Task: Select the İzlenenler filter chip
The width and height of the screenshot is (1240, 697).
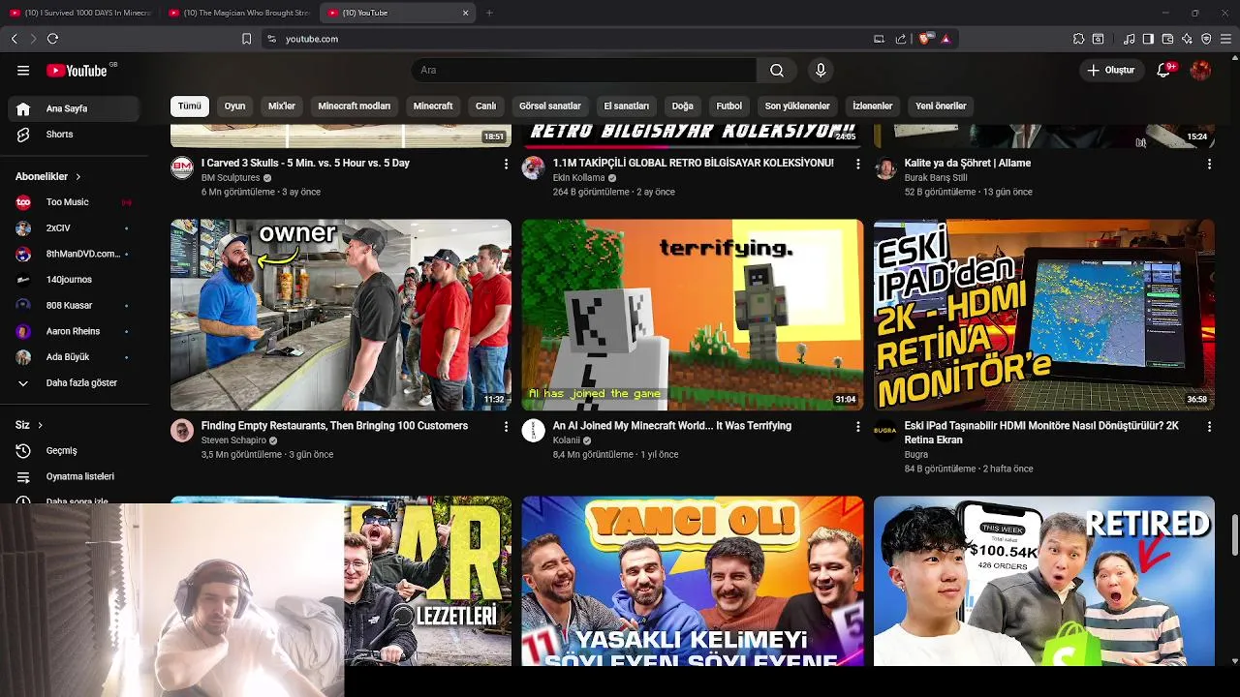Action: [873, 106]
